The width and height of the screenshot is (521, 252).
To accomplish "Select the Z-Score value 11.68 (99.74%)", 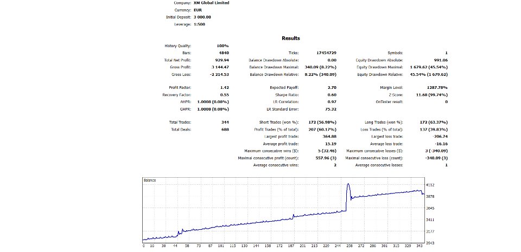I will pos(433,95).
